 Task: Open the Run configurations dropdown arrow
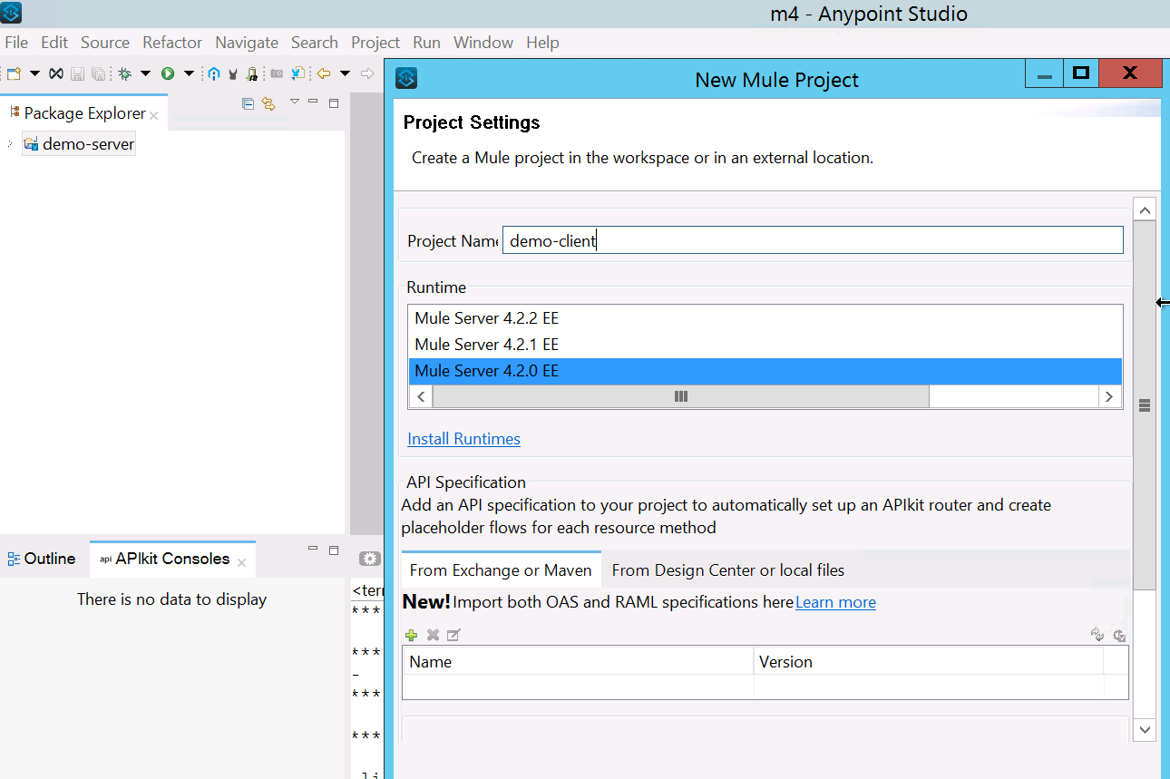[189, 73]
